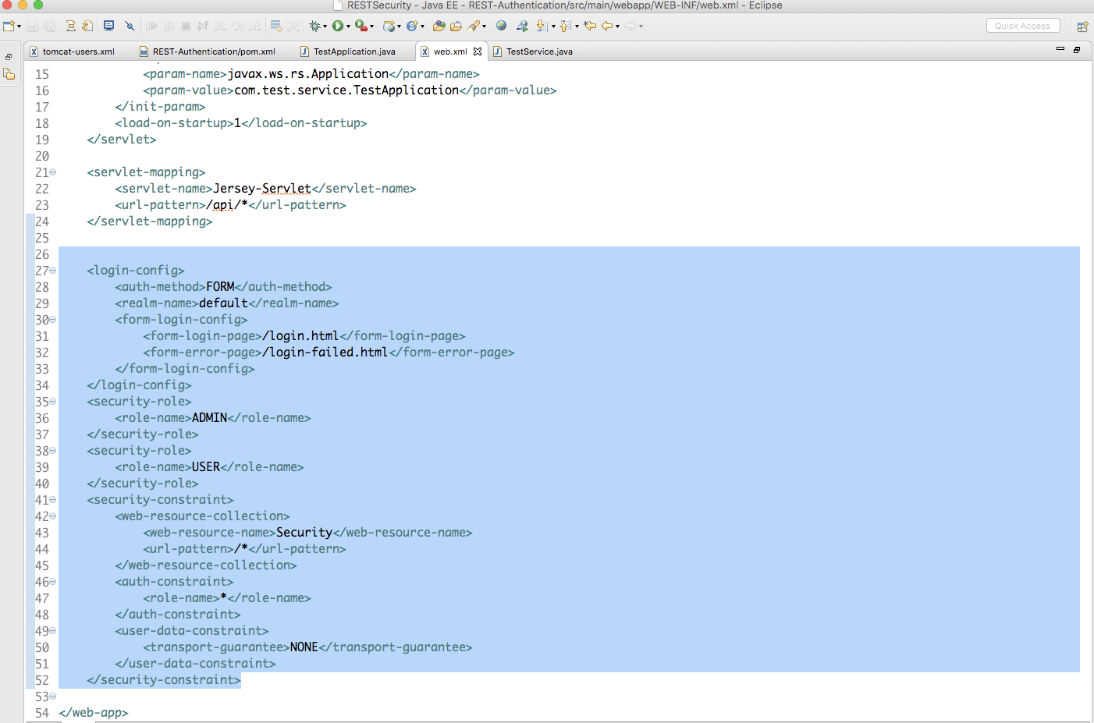Open the console monitor toolbar icon
The height and width of the screenshot is (723, 1094).
pos(108,26)
